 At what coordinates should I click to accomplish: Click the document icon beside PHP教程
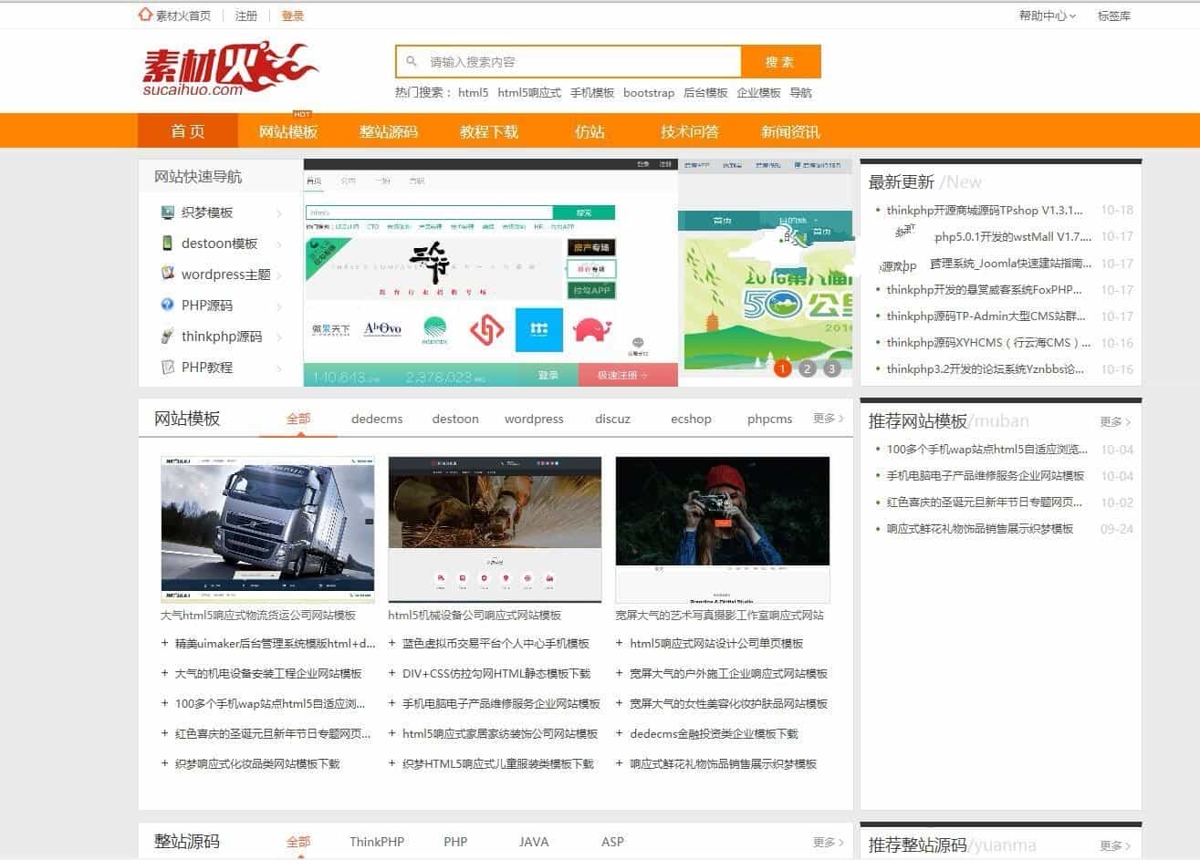click(x=167, y=368)
